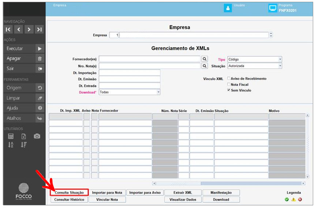Click the Limpar eraser icon

tap(40, 98)
